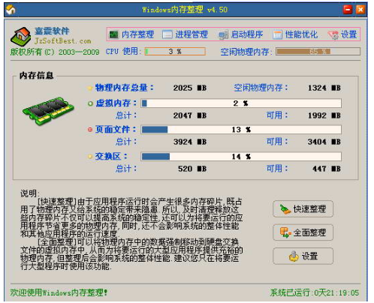Go to the 性能优化 tab
This screenshot has width=374, height=303.
[x=295, y=34]
